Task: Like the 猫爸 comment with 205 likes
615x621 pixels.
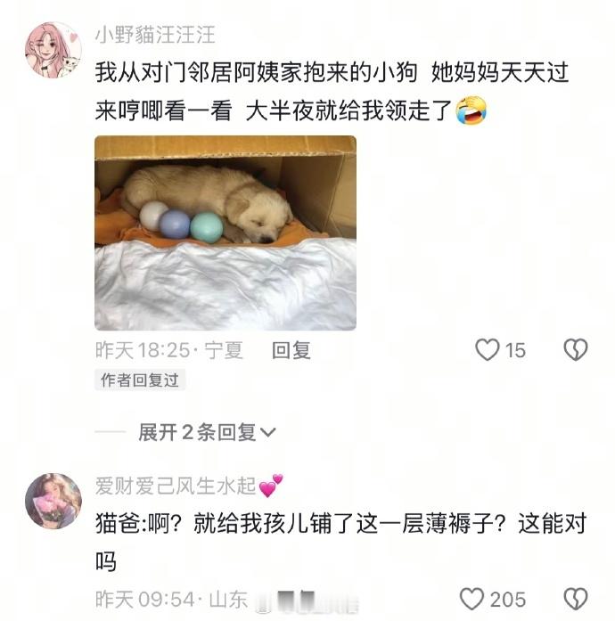Action: pyautogui.click(x=472, y=599)
